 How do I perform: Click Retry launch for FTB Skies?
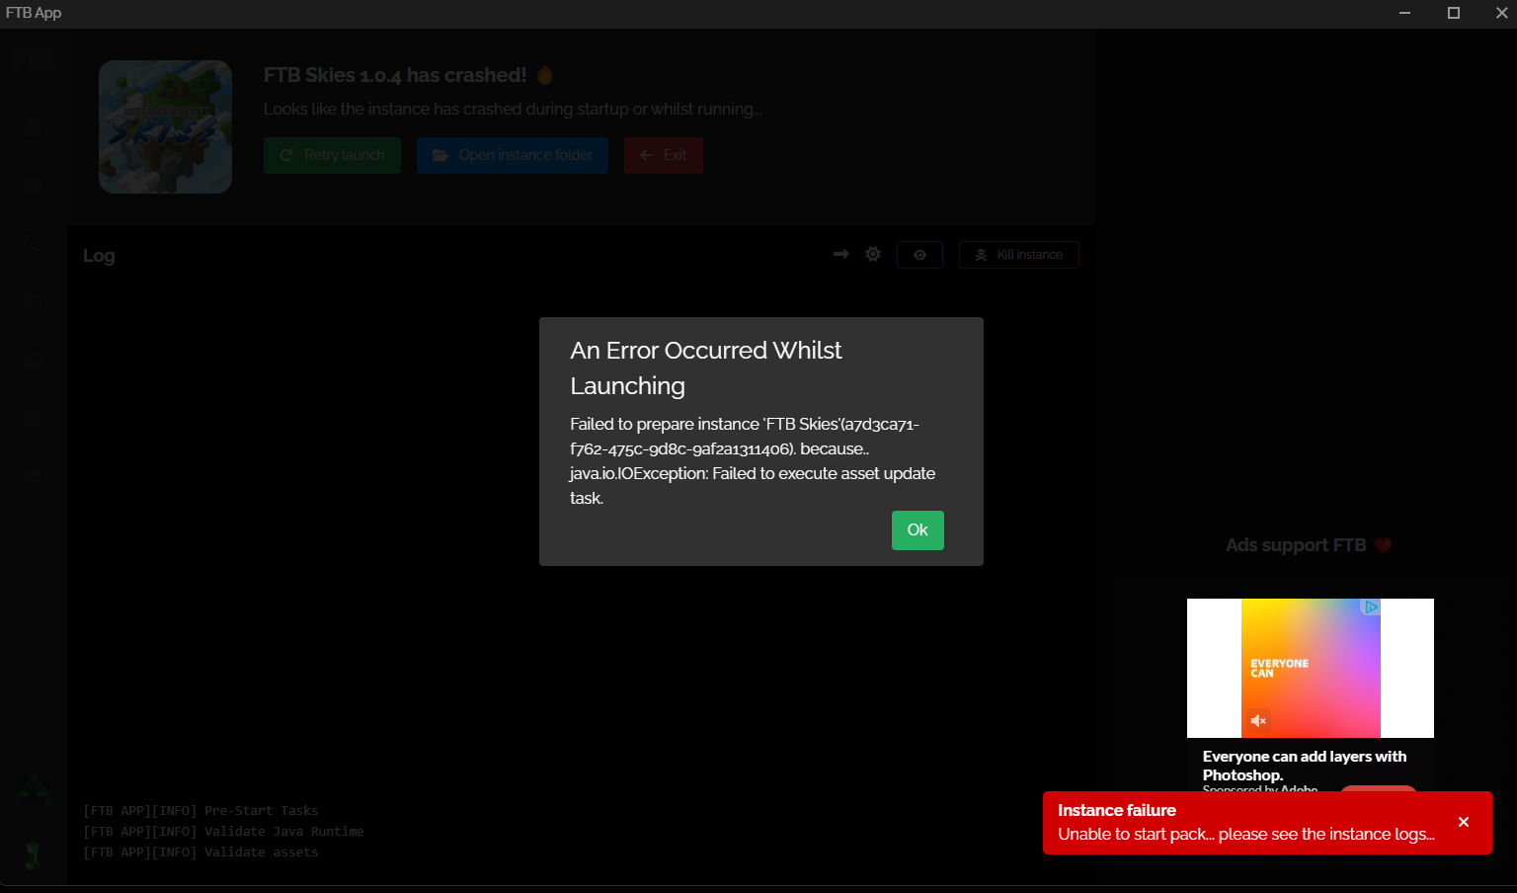point(332,155)
